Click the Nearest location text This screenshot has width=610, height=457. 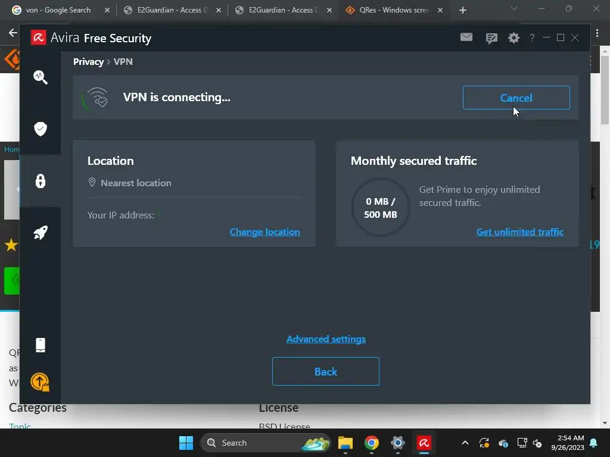(x=136, y=183)
